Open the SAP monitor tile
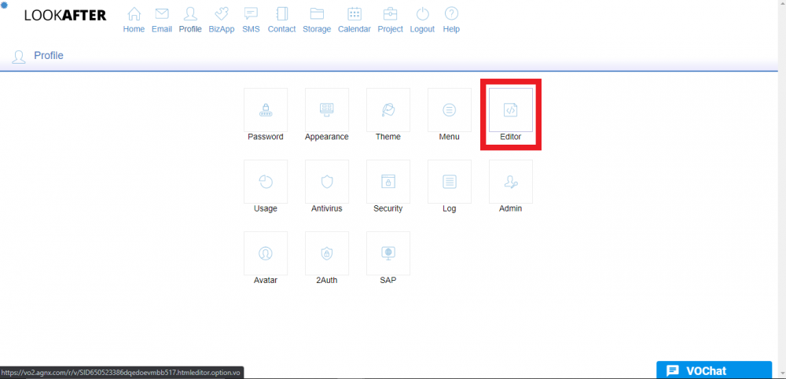 pyautogui.click(x=388, y=253)
